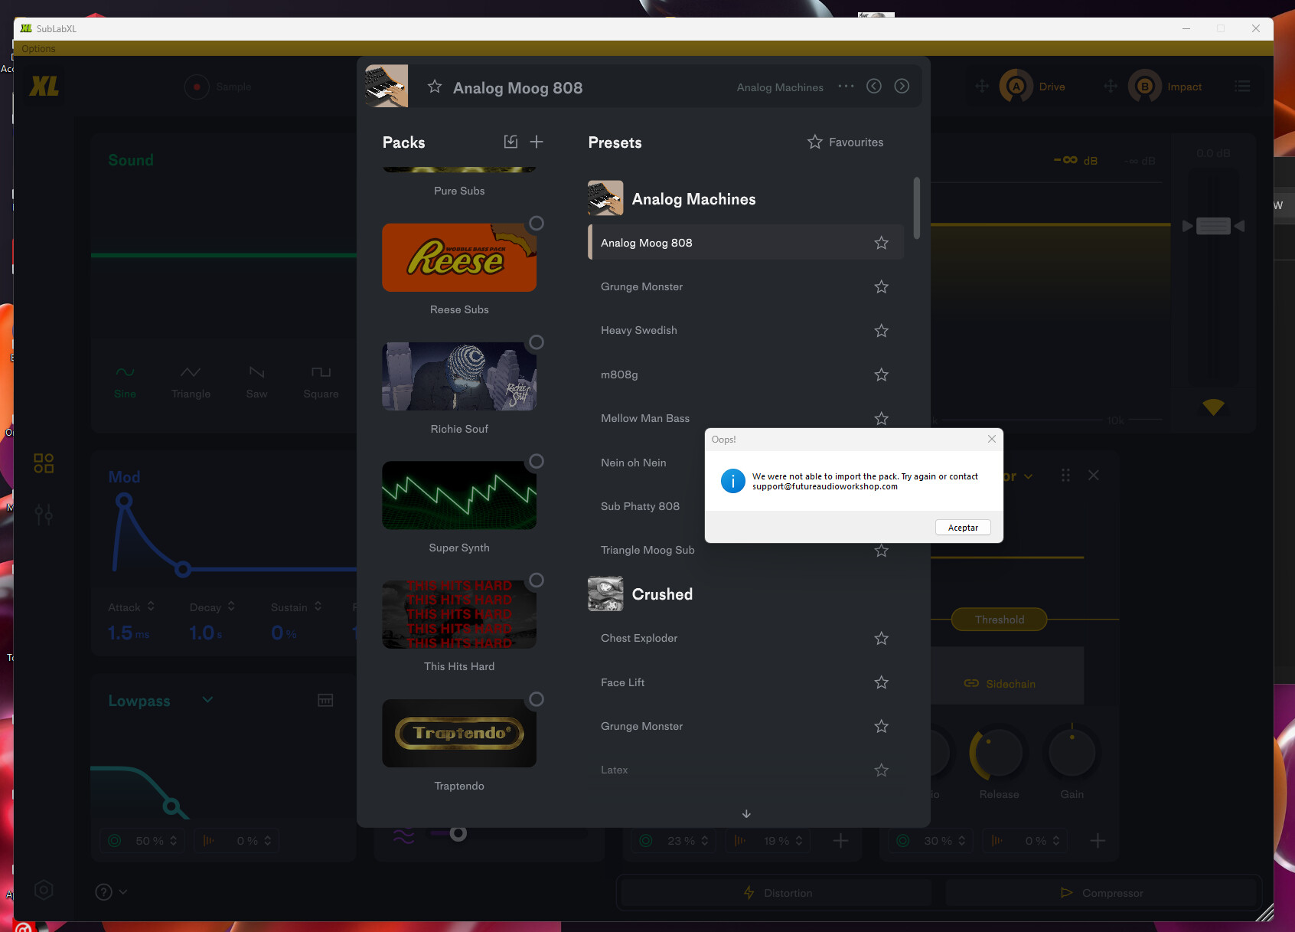Open the Drive macro A knob
Viewport: 1295px width, 932px height.
pos(1016,87)
